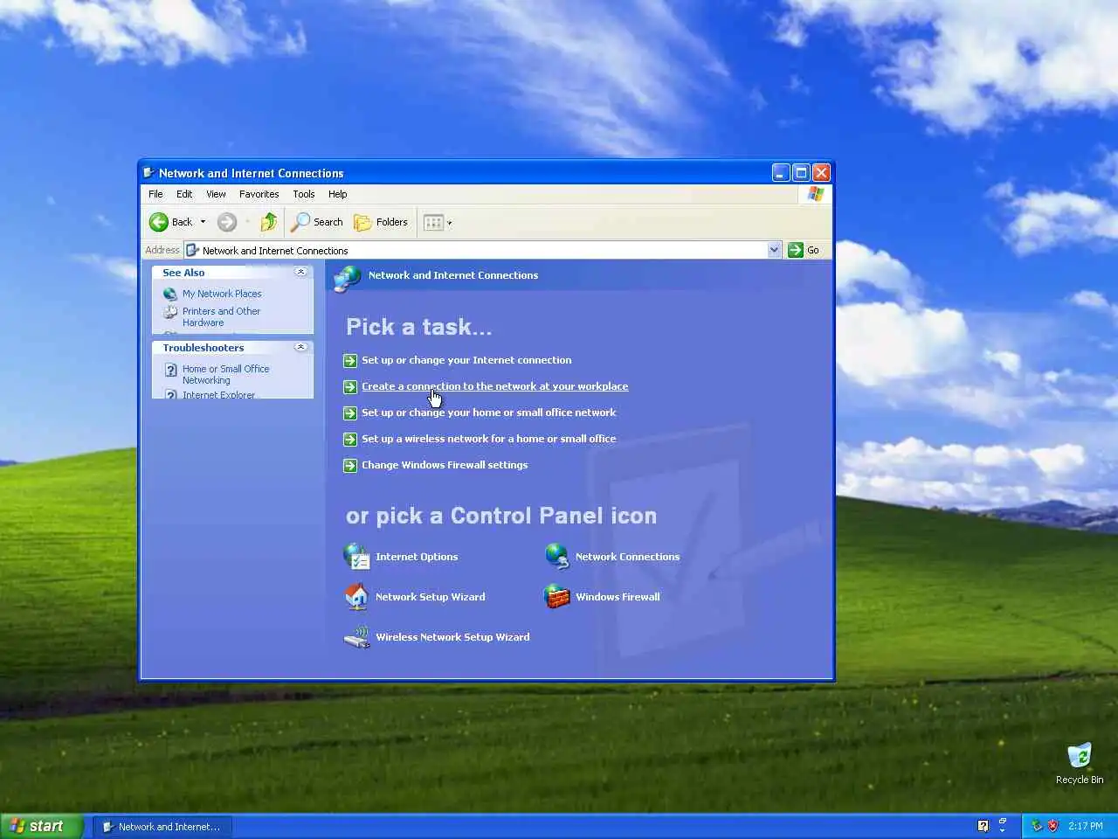Select Set up home or small office network
Viewport: 1118px width, 839px height.
(489, 413)
